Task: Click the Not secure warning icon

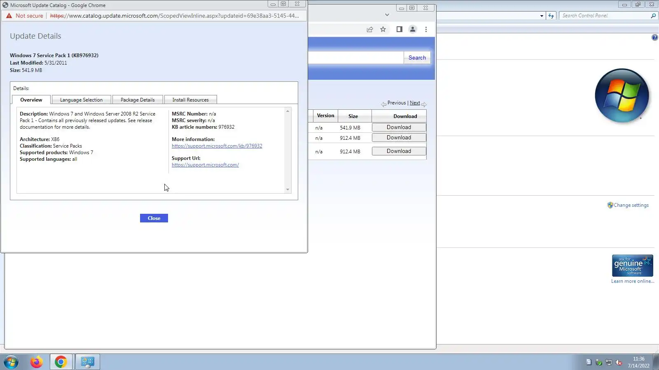Action: click(9, 16)
